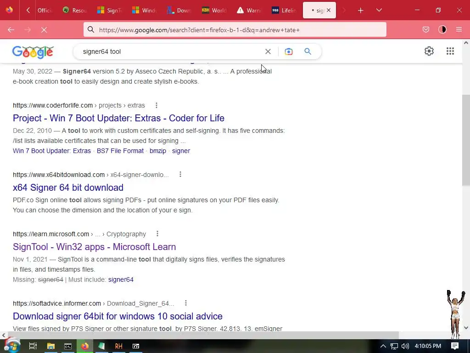The height and width of the screenshot is (353, 470).
Task: Open the network status tray icon
Action: click(x=394, y=346)
